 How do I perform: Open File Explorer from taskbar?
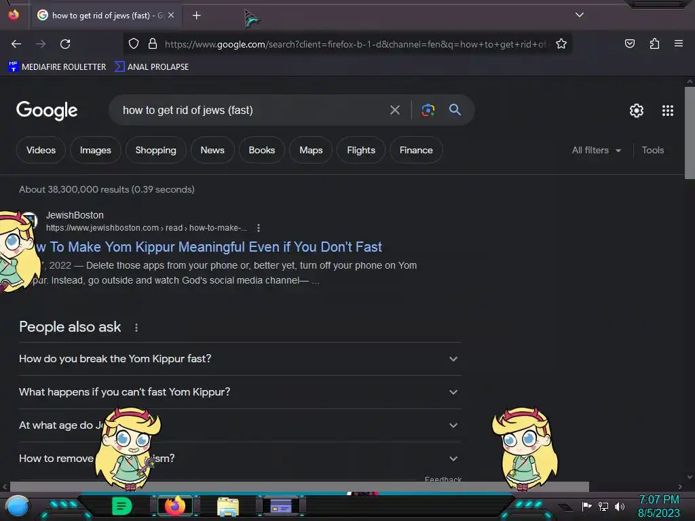[x=228, y=507]
